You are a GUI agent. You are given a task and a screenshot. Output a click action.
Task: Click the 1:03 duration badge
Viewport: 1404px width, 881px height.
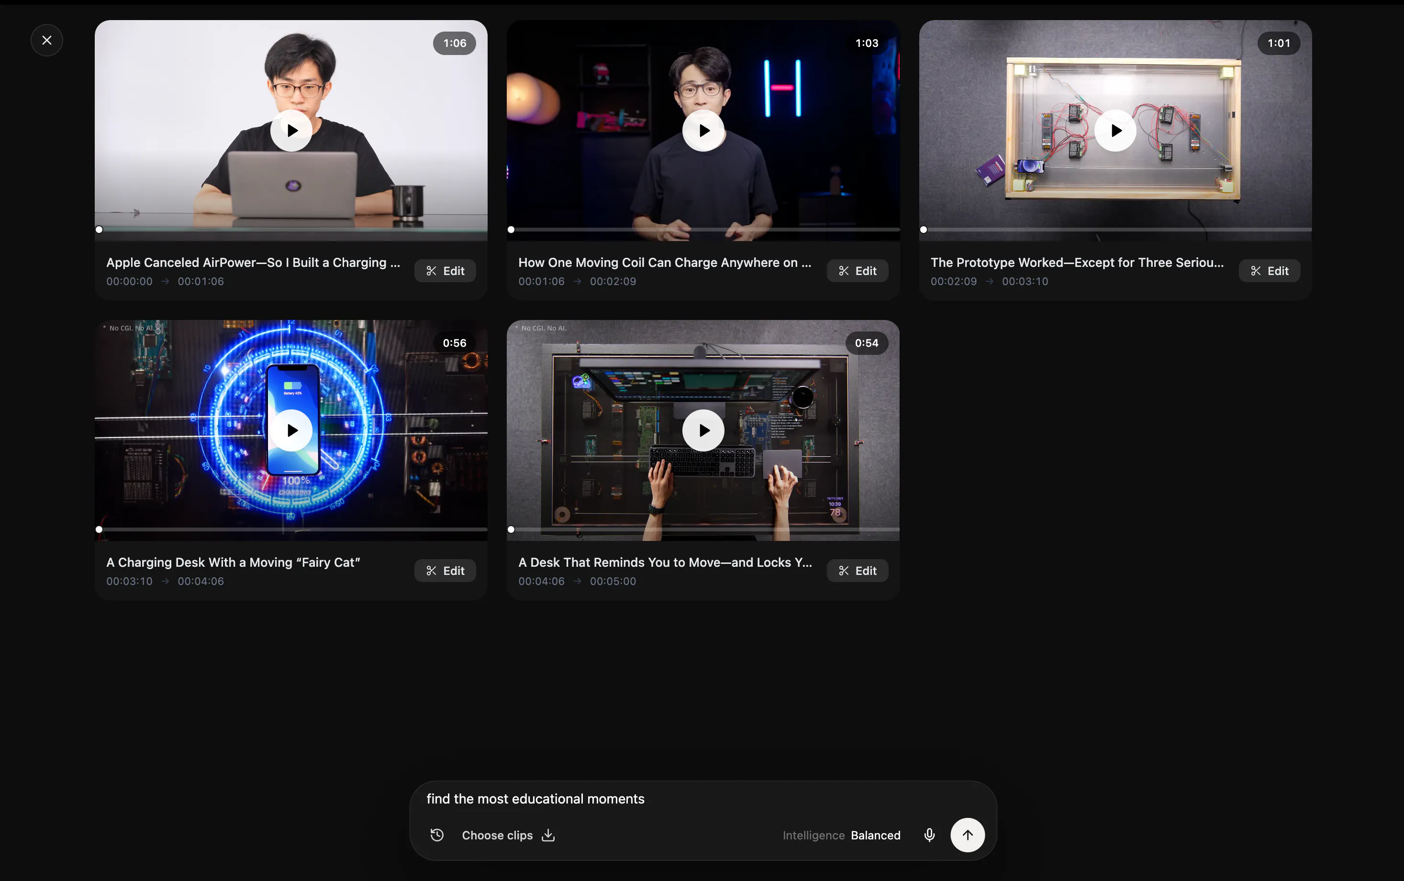[867, 43]
